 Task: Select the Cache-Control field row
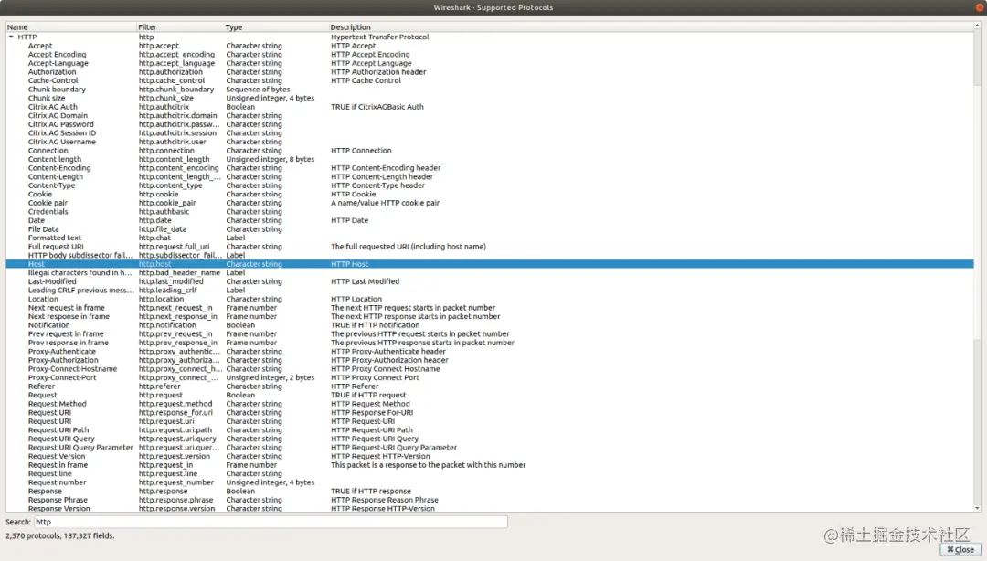tap(490, 80)
